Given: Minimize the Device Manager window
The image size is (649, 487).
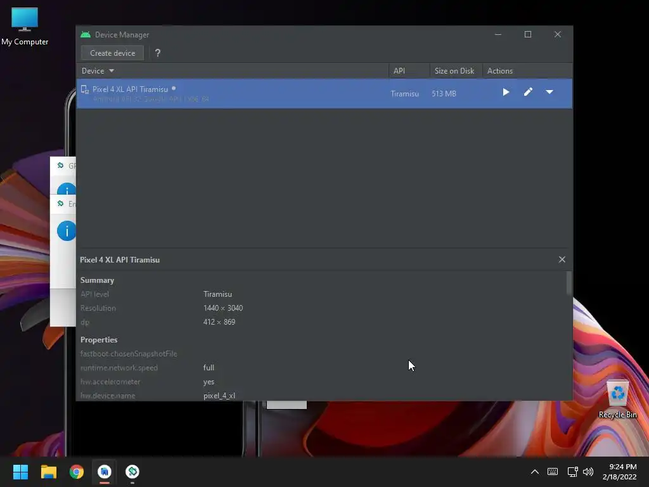Looking at the screenshot, I should (x=498, y=34).
